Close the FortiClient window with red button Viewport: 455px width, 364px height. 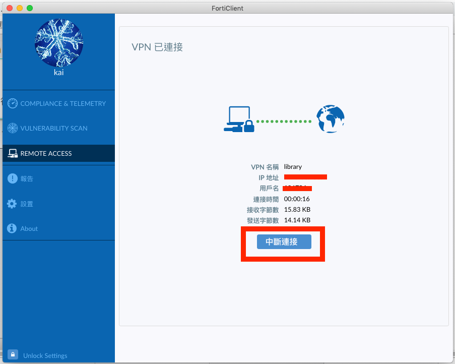click(x=10, y=8)
